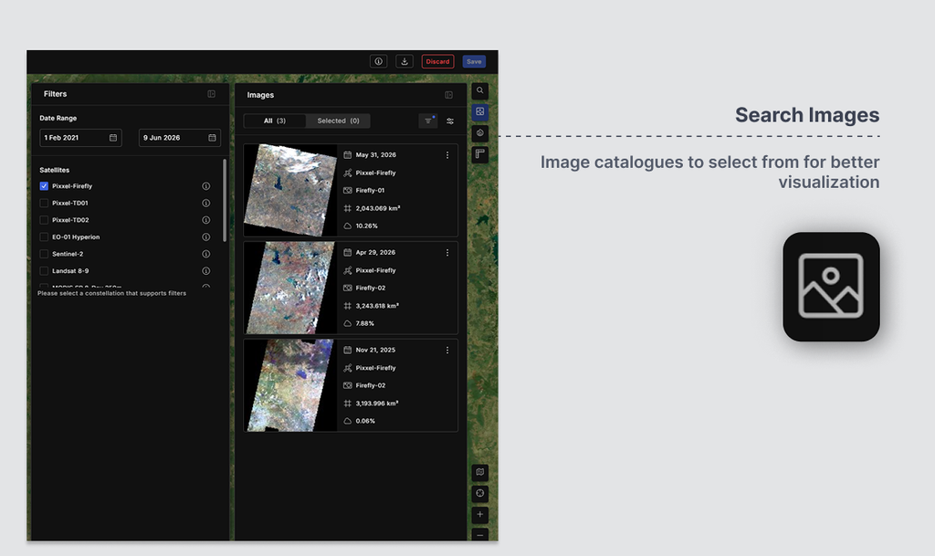
Task: Collapse the Filters panel icon
Action: pyautogui.click(x=211, y=93)
